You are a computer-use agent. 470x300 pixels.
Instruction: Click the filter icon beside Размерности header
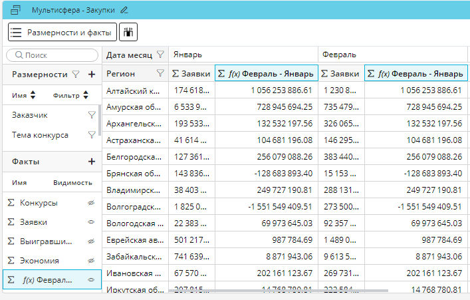click(x=76, y=75)
